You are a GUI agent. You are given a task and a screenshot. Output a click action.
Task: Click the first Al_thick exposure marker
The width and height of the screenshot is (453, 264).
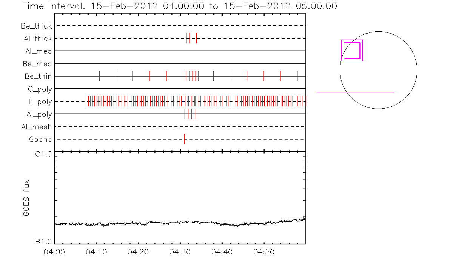[186, 38]
